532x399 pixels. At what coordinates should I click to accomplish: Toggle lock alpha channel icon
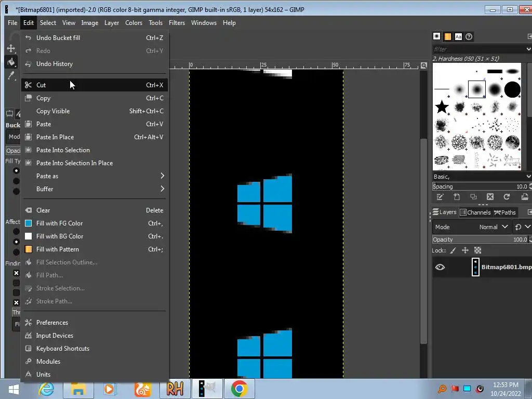[478, 250]
